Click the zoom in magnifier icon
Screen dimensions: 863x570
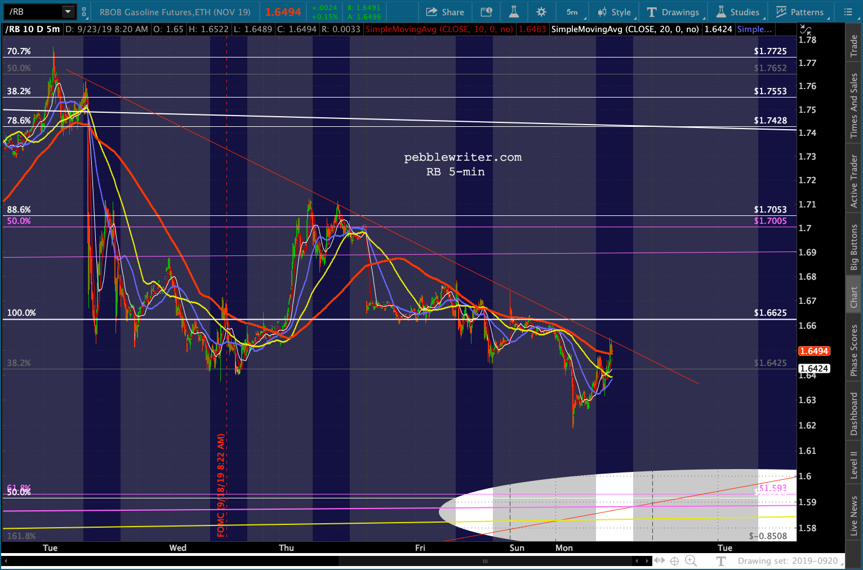coord(691,560)
